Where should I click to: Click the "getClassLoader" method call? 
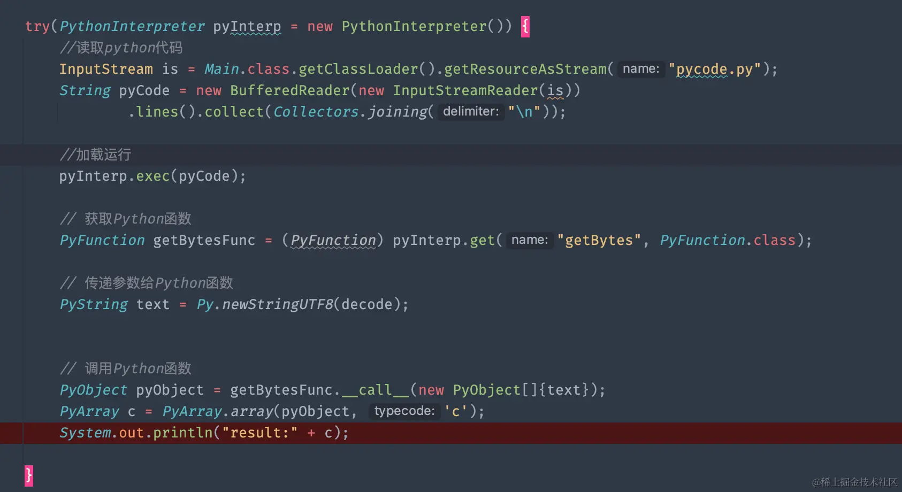pyautogui.click(x=358, y=69)
